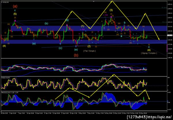Click the RSI 100 level on the scale
Viewport: 173px width, 120px height.
coord(168,78)
